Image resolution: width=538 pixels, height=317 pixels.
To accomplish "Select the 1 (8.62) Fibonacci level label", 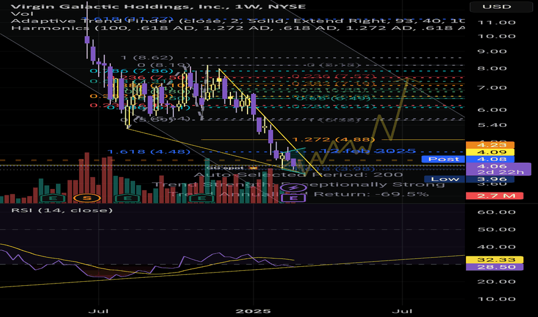I will [x=147, y=58].
